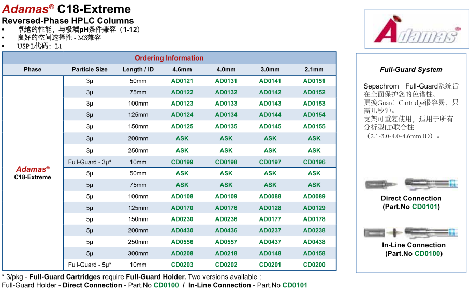Image resolution: width=471 pixels, height=293 pixels.
Task: Select part number AD0218
Action: click(x=226, y=253)
